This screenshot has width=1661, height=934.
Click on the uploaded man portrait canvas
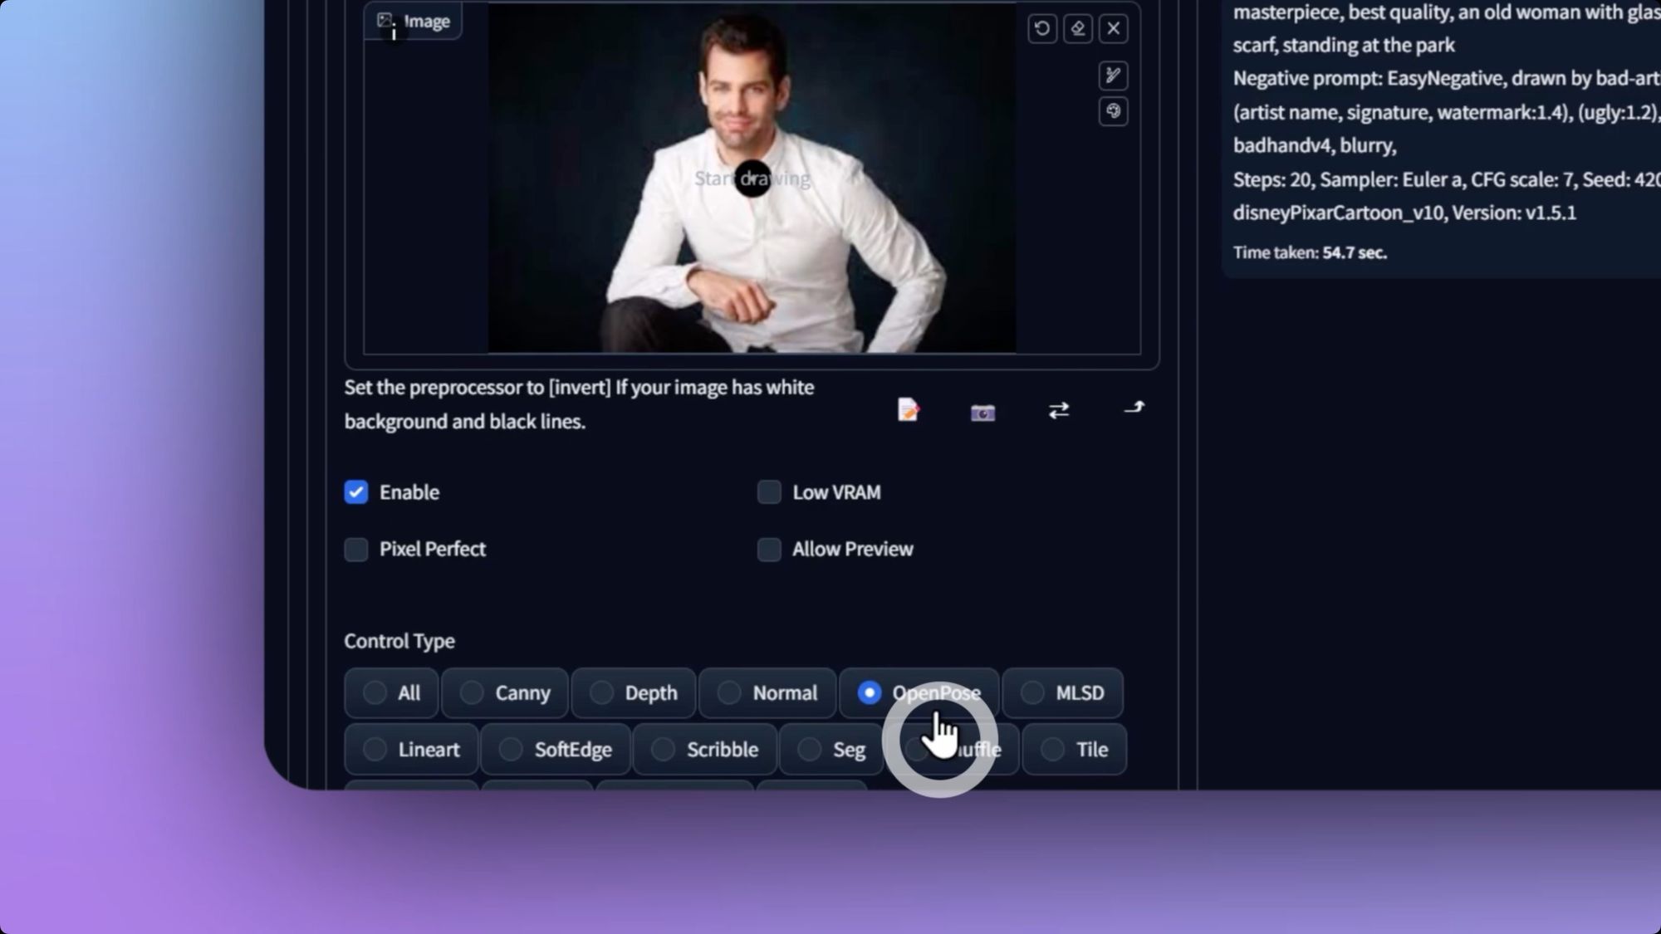pos(752,249)
